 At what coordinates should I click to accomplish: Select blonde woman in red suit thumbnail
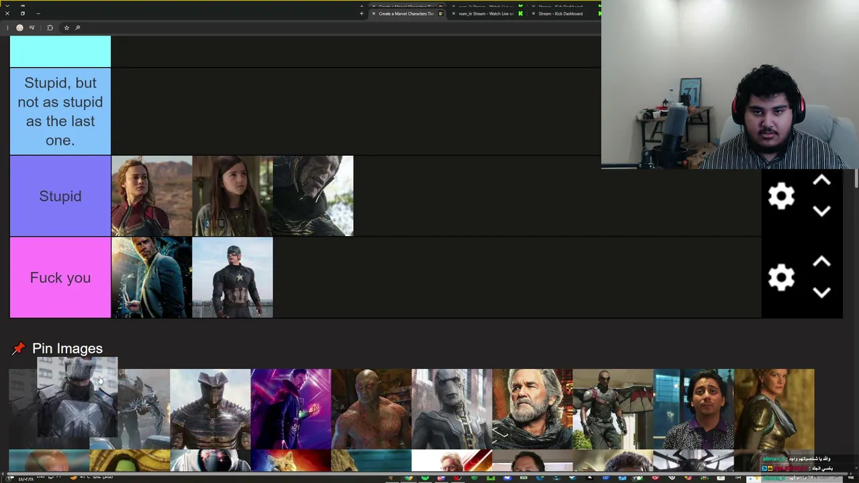tap(152, 196)
